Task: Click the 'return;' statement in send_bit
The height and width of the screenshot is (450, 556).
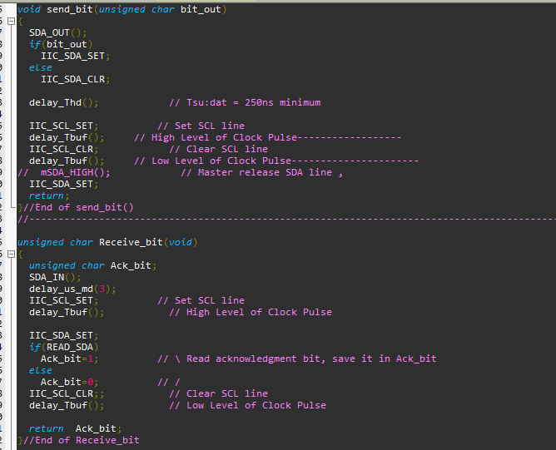Action: (x=49, y=196)
